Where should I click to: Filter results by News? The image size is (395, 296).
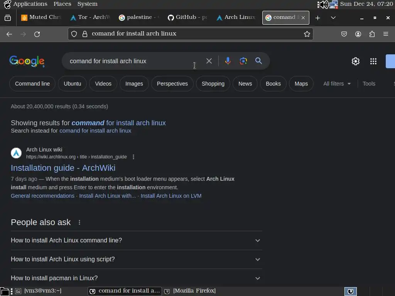(x=245, y=84)
